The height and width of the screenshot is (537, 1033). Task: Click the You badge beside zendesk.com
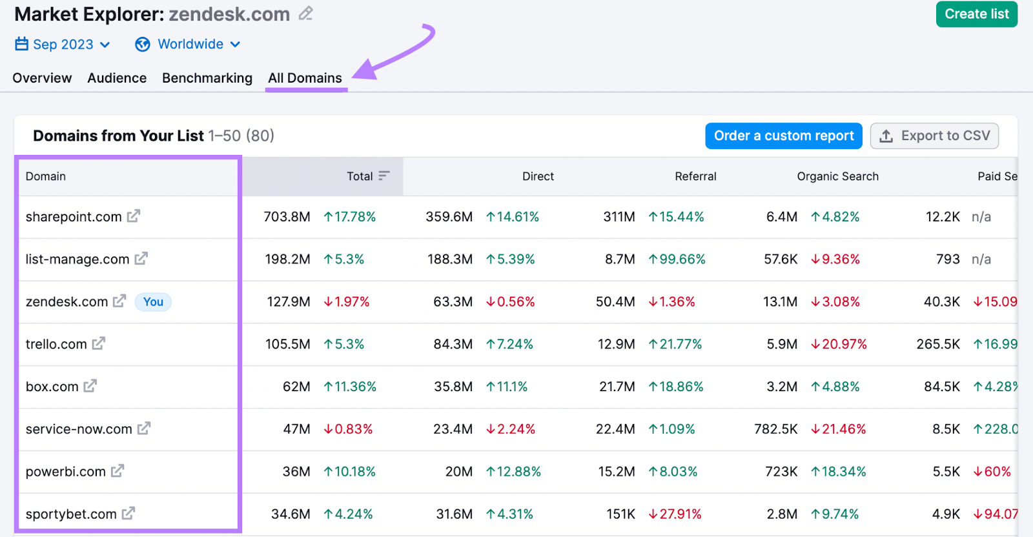click(x=153, y=302)
